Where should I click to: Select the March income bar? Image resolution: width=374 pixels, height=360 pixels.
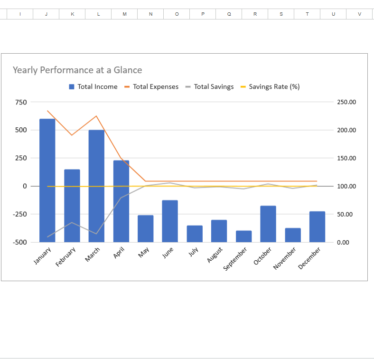(x=96, y=186)
